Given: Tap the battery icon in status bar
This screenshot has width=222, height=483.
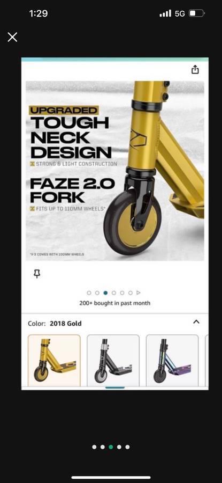Looking at the screenshot, I should (x=196, y=13).
